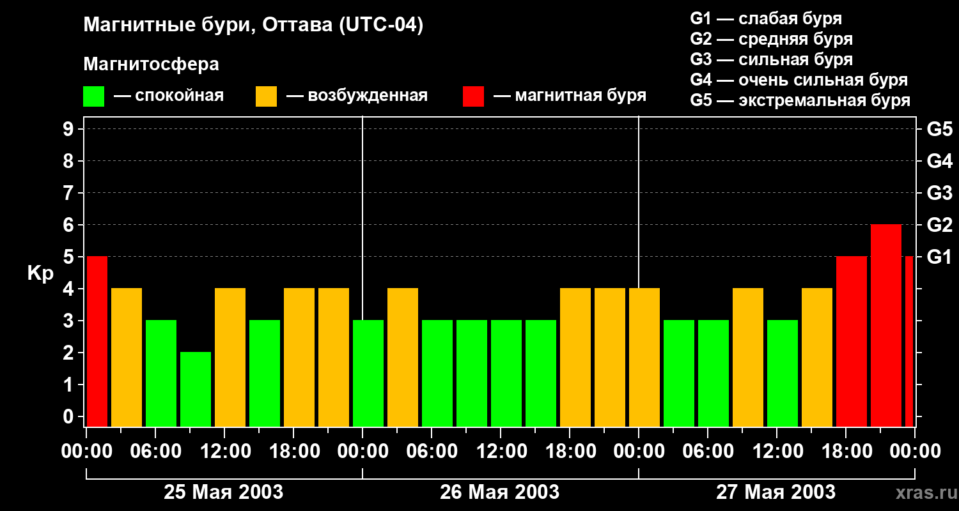The width and height of the screenshot is (959, 511).
Task: Click the green Kp 3 bar at 12:00 on 26 May
Action: [506, 374]
